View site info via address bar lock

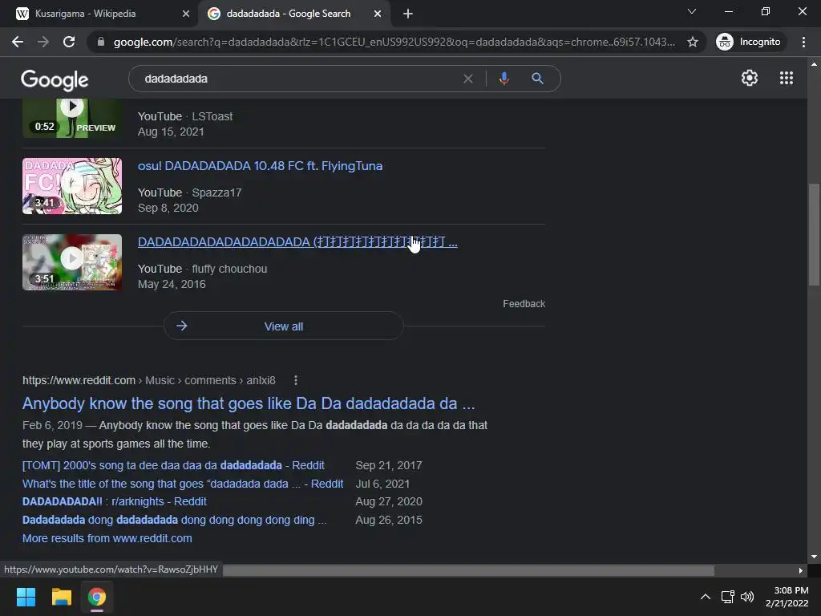(101, 42)
